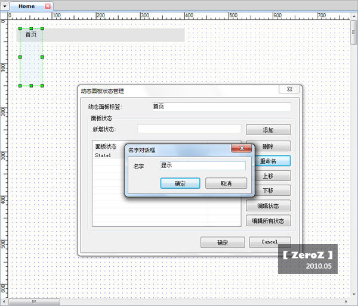Click the Cancel button
The image size is (358, 306).
[270, 242]
